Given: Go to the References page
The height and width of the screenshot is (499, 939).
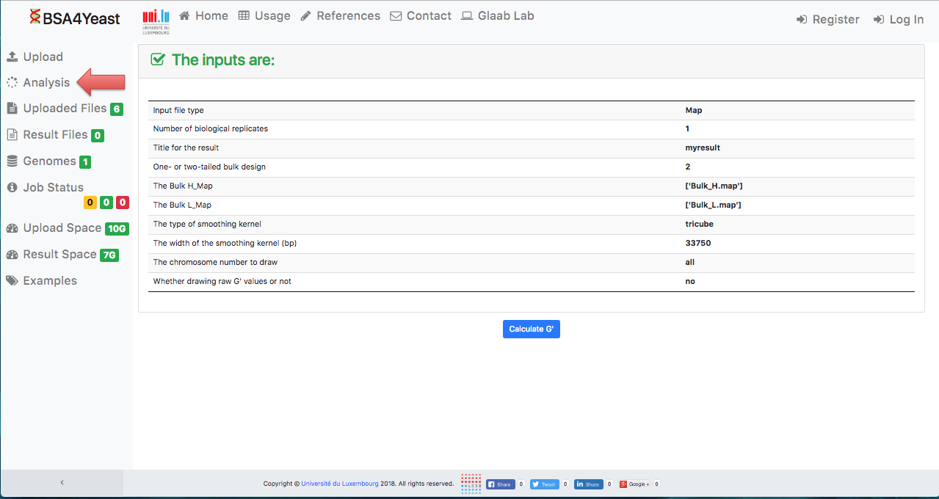Looking at the screenshot, I should [341, 16].
